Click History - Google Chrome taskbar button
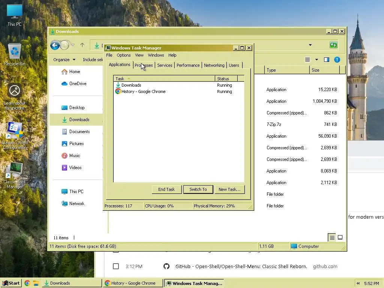This screenshot has height=288, width=384. tap(133, 283)
